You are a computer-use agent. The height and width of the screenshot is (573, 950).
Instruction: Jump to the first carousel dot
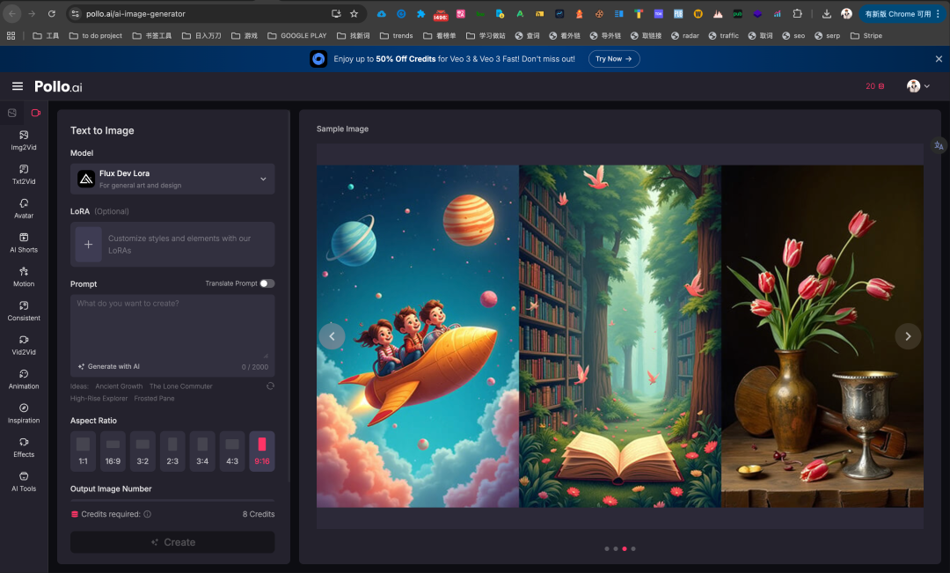click(606, 548)
